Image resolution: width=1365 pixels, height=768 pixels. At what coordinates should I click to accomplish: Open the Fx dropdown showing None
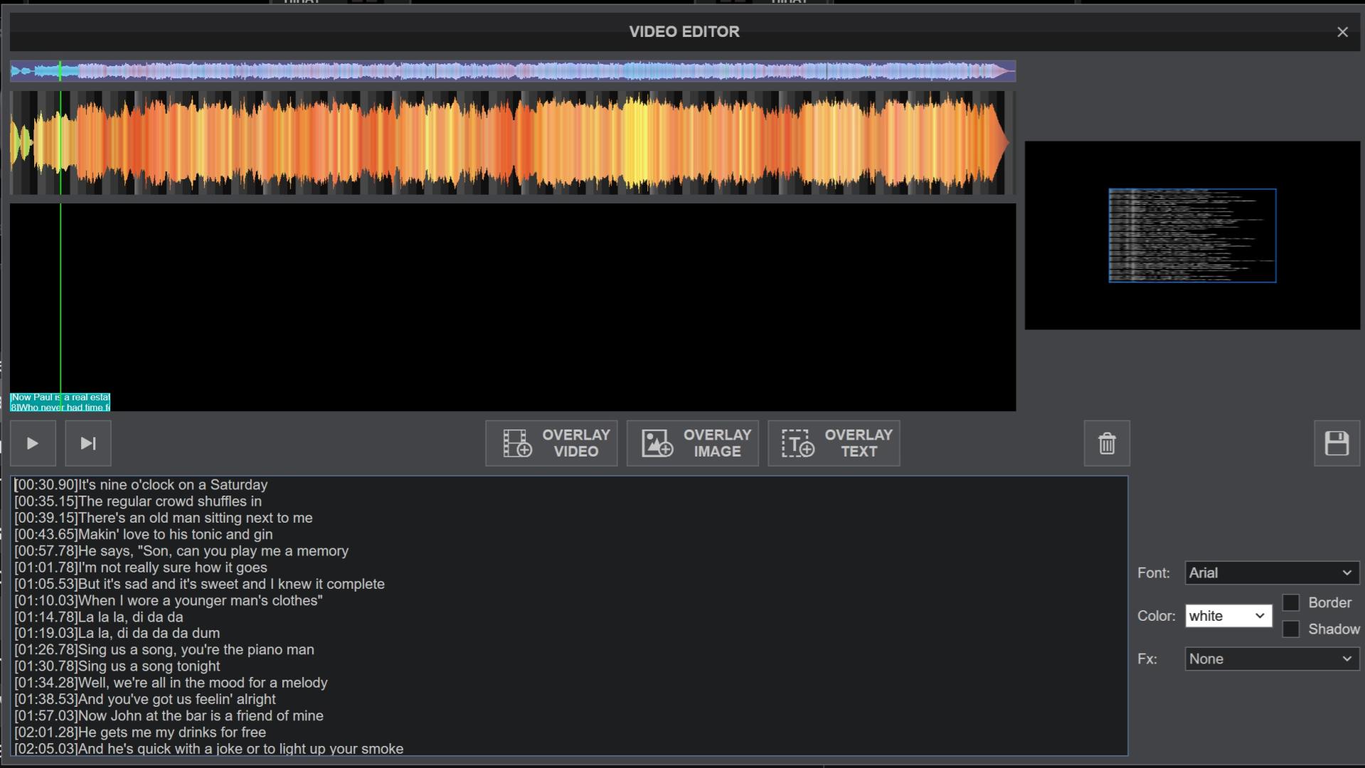1272,659
